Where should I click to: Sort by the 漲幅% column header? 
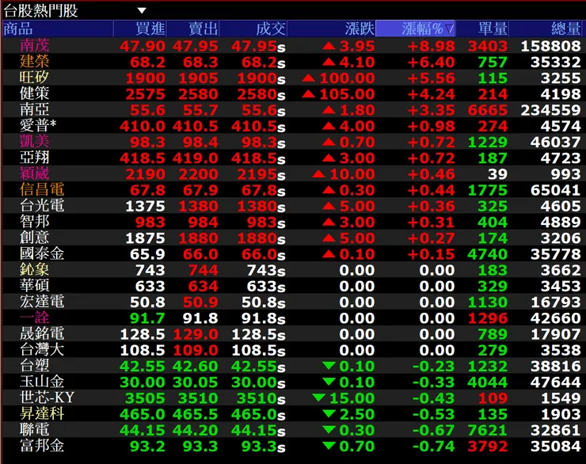pyautogui.click(x=415, y=29)
